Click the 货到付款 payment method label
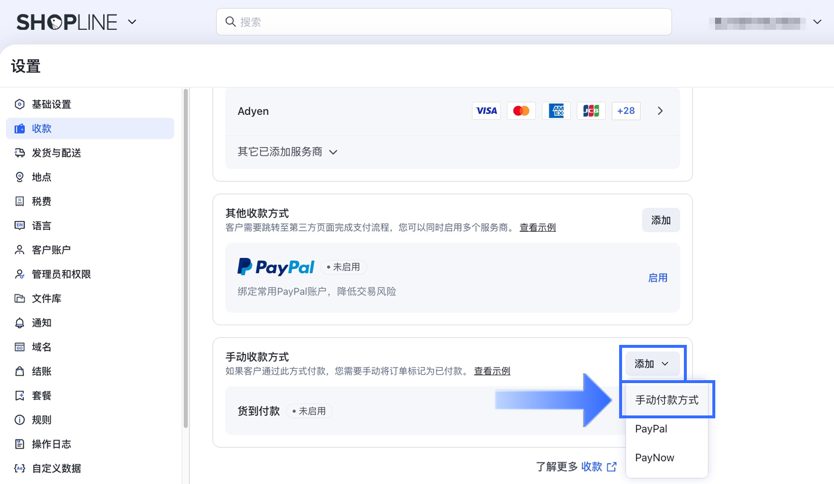Image resolution: width=834 pixels, height=484 pixels. [x=259, y=411]
